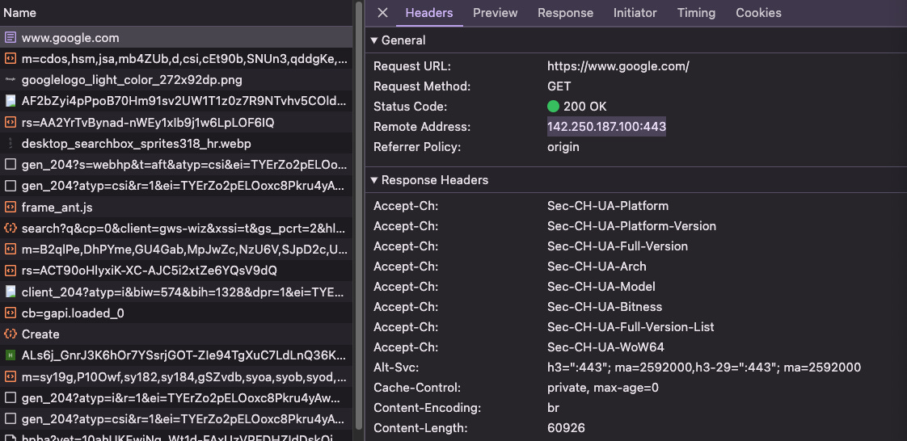Click script icon next to m=cdos,hsm,jsa request
The width and height of the screenshot is (907, 441).
(10, 59)
